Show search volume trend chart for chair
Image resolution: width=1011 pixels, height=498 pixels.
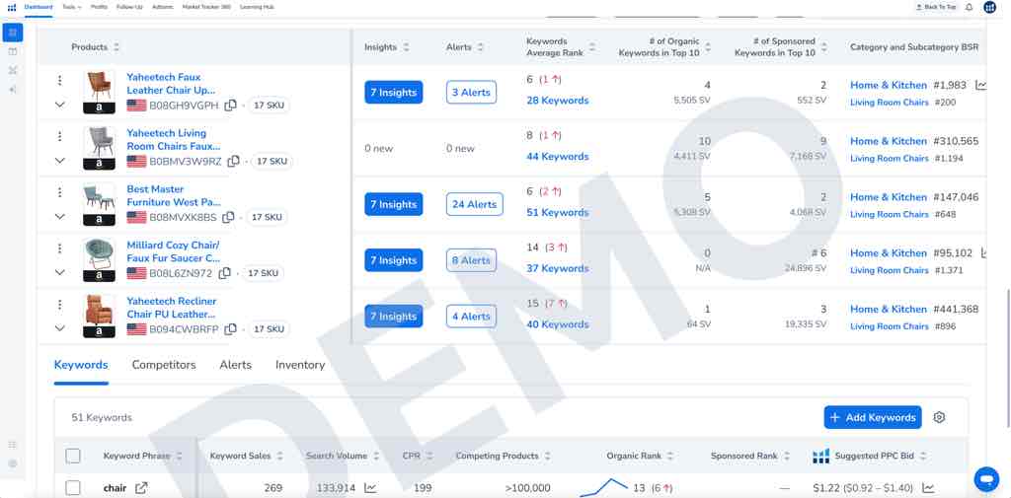pyautogui.click(x=370, y=488)
